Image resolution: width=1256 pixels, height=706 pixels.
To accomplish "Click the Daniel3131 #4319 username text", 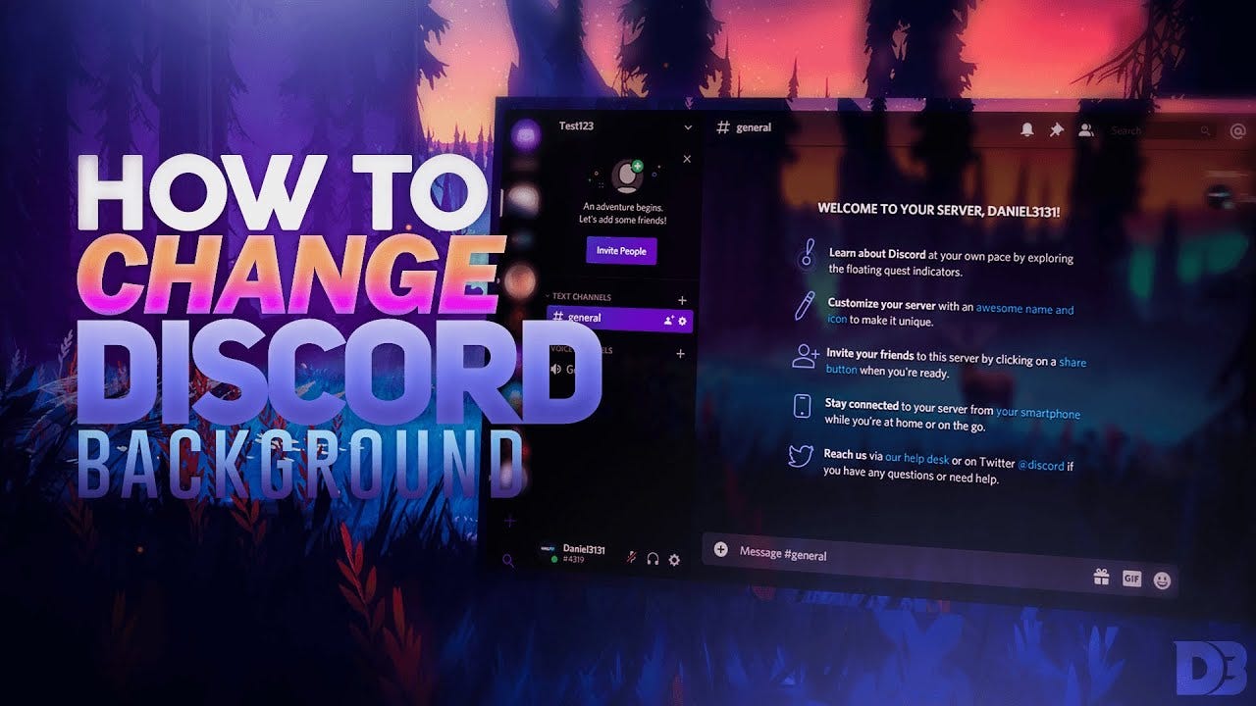I will point(585,554).
